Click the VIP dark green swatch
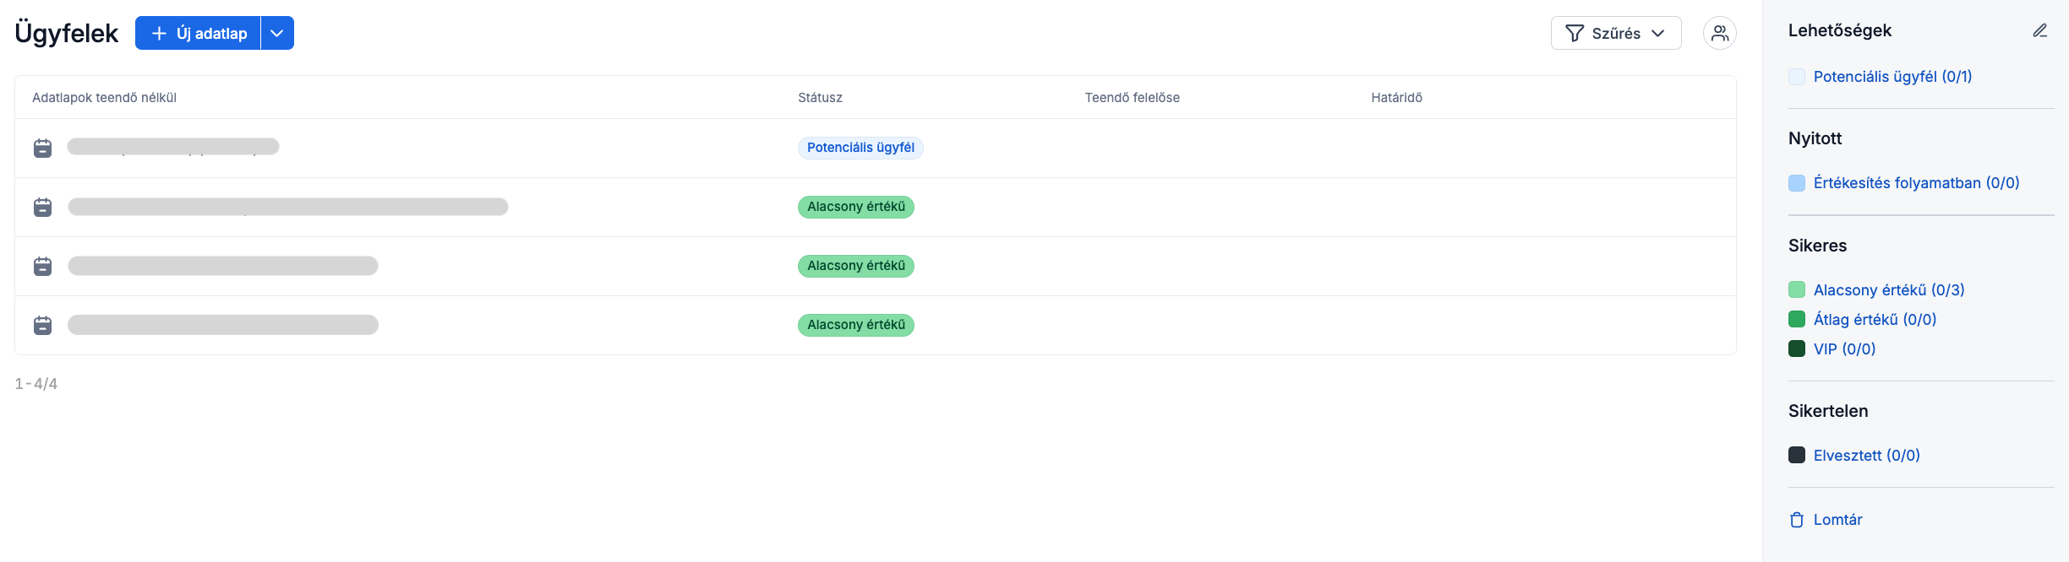Image resolution: width=2069 pixels, height=562 pixels. tap(1797, 349)
